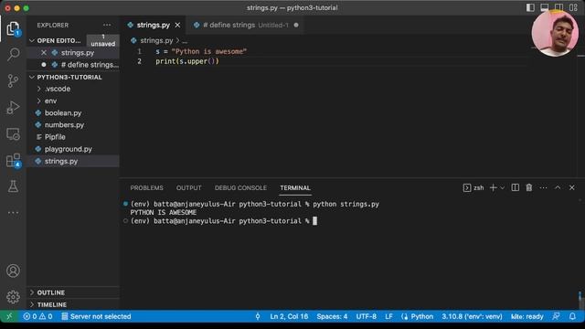Image resolution: width=585 pixels, height=329 pixels.
Task: Open terminal panel more actions menu
Action: (x=543, y=187)
